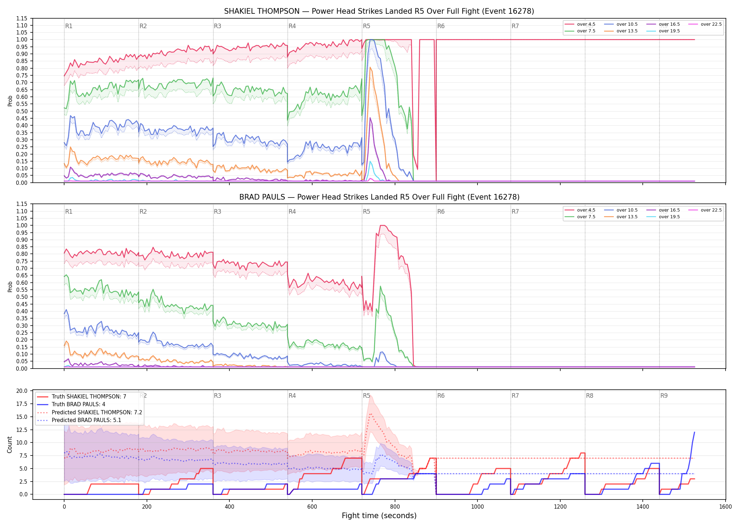Viewport: 740px width, 528px height.
Task: Click the '1400' x-axis tick label
Action: coord(643,507)
